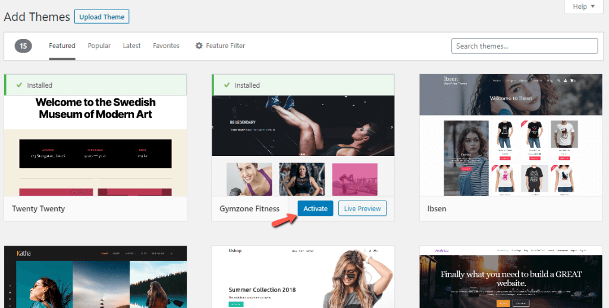Viewport: 609px width, 308px height.
Task: Click the theme count badge showing 15
Action: (23, 46)
